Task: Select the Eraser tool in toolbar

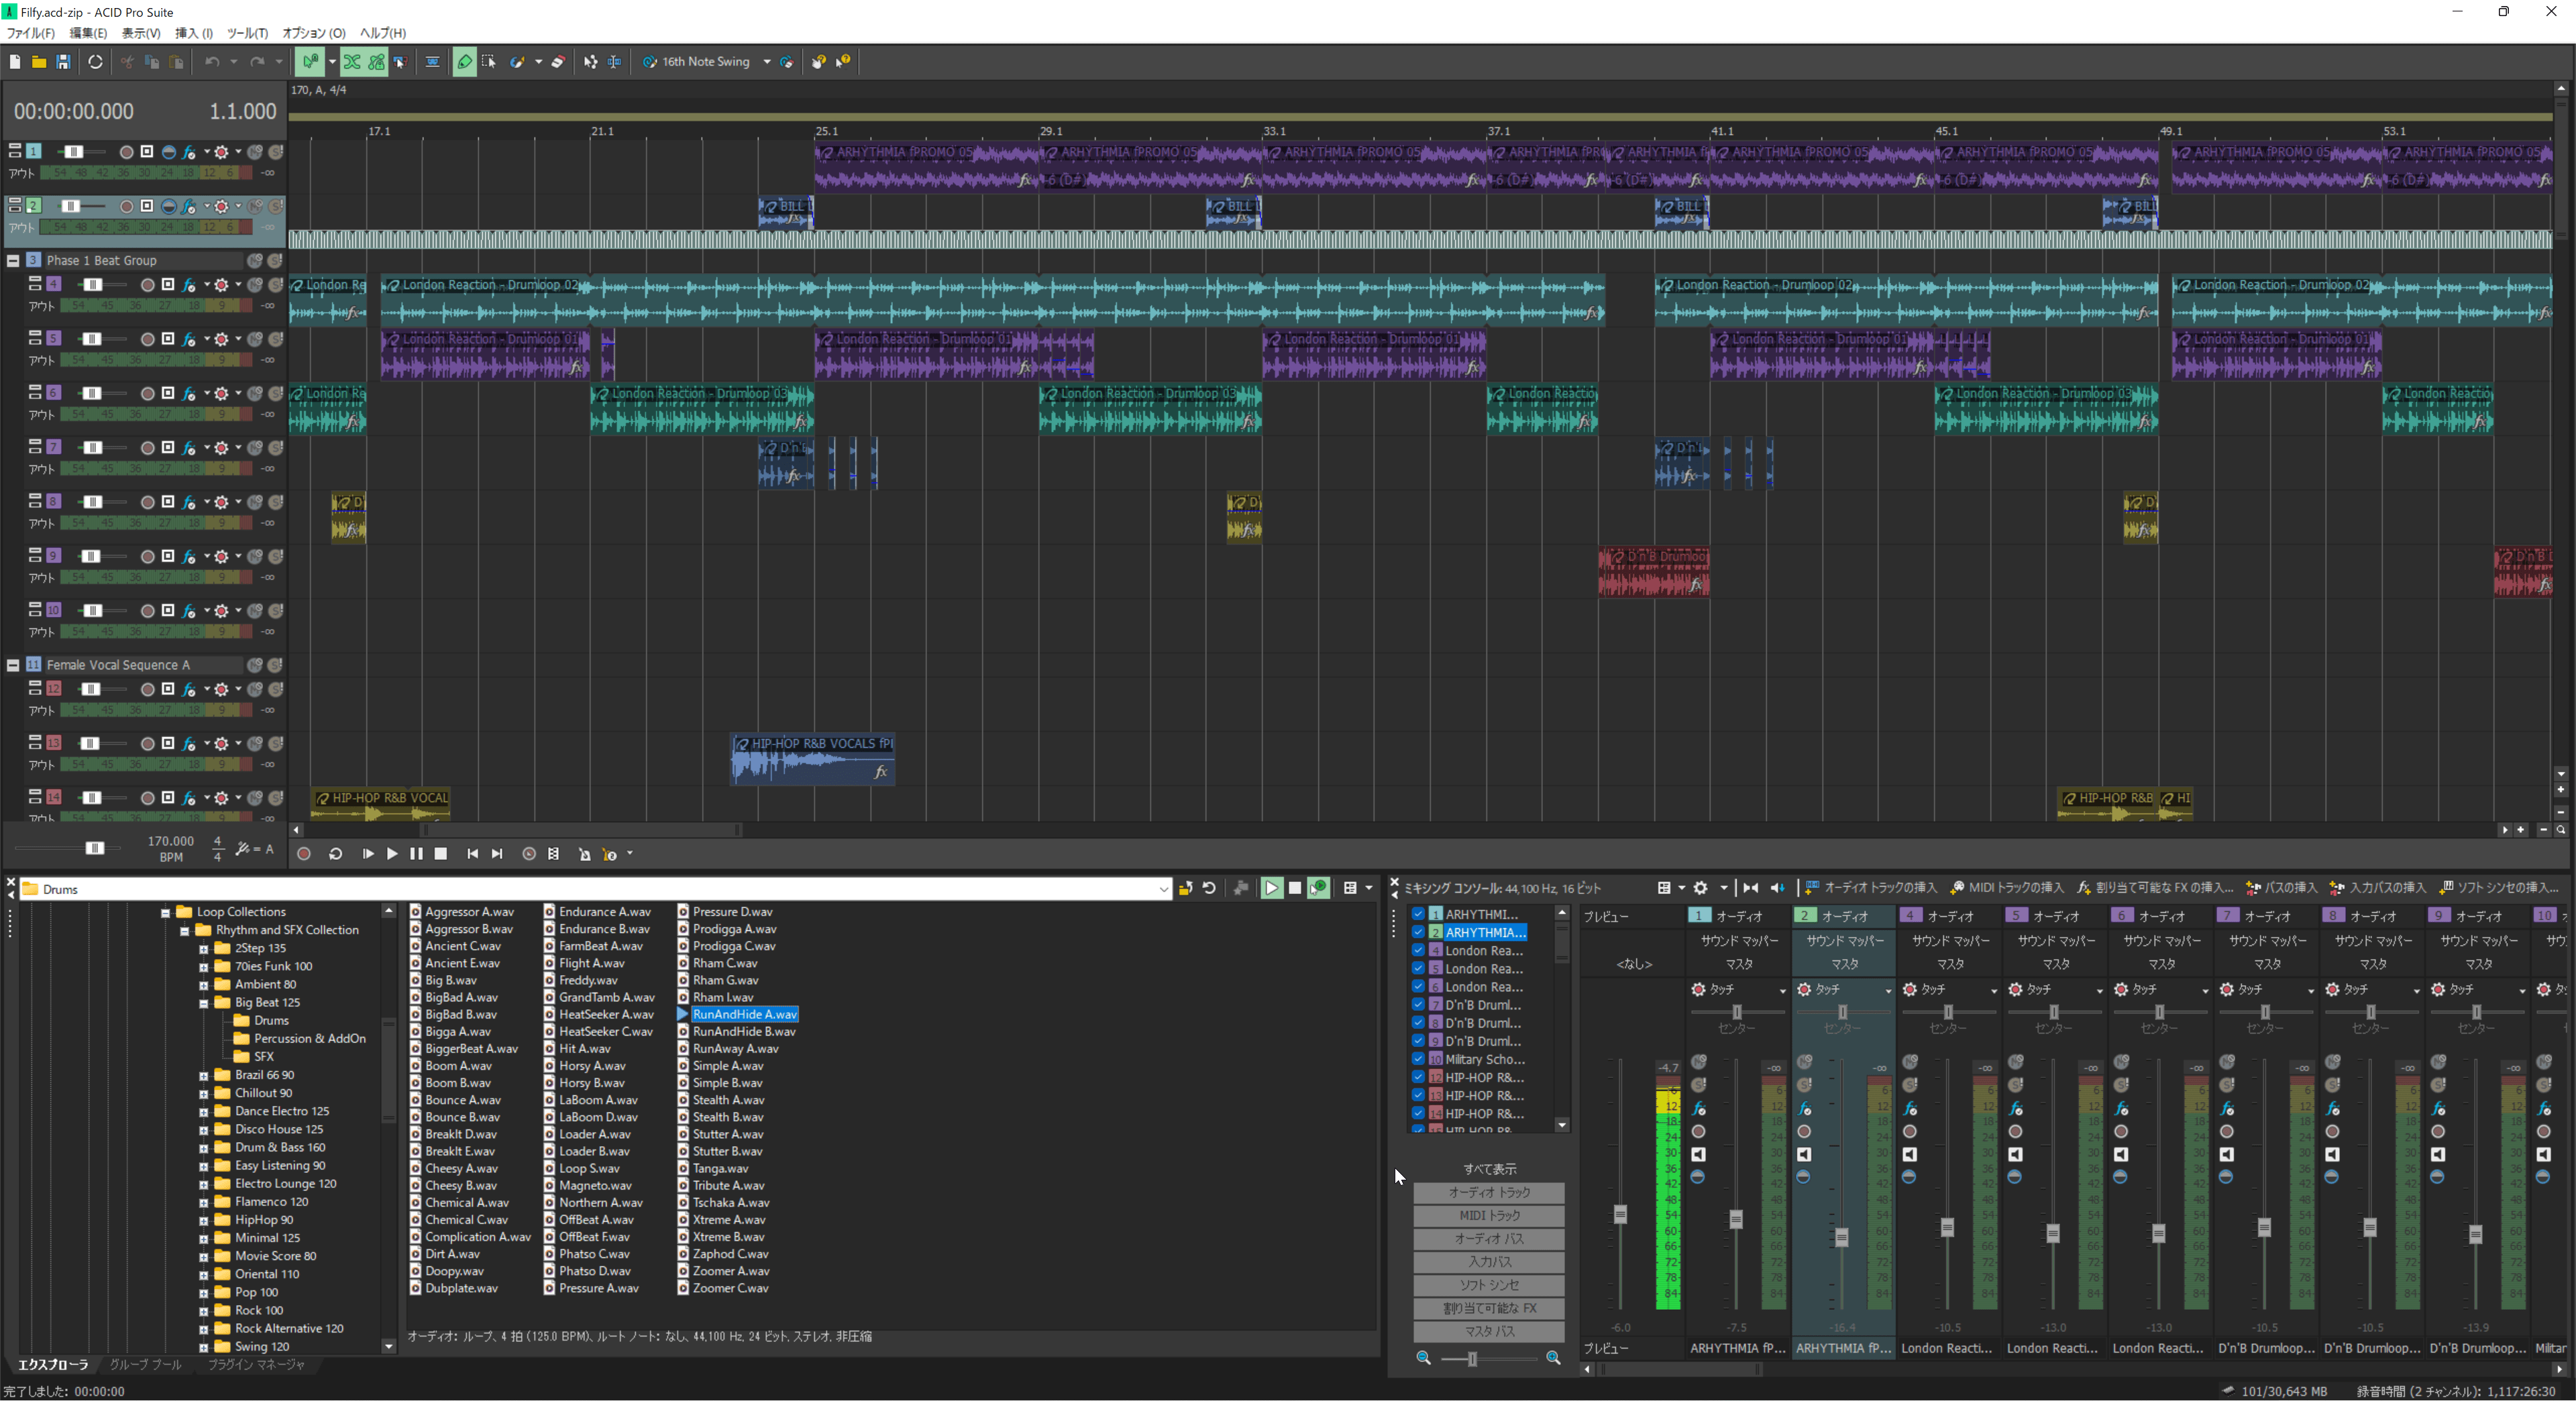Action: click(559, 62)
